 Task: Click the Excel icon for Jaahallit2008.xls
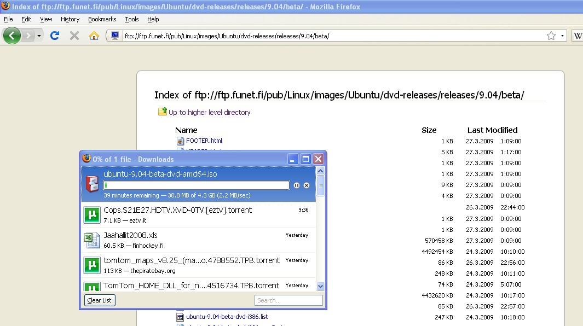tap(91, 240)
